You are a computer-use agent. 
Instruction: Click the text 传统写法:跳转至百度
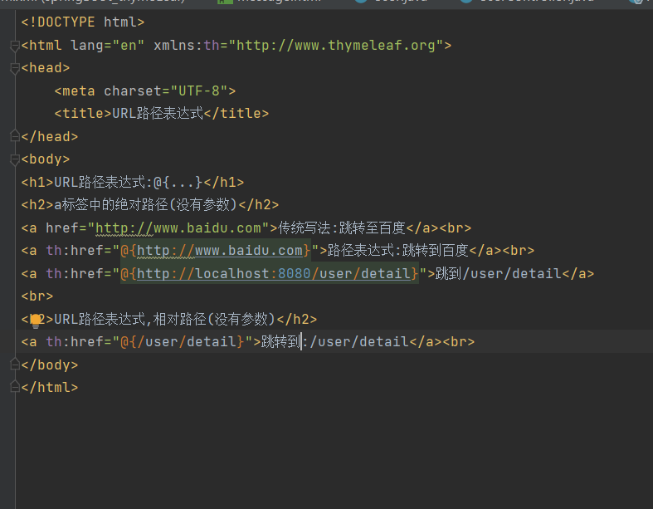(x=342, y=228)
